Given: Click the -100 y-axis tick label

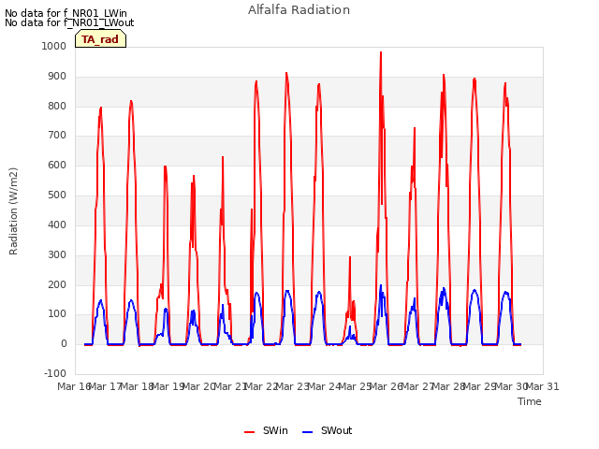Looking at the screenshot, I should pos(55,373).
